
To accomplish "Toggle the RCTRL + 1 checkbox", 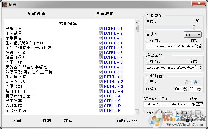I will pyautogui.click(x=101, y=77).
